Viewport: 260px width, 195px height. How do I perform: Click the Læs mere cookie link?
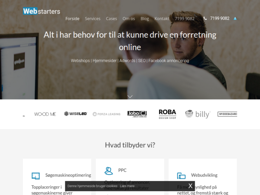click(127, 186)
